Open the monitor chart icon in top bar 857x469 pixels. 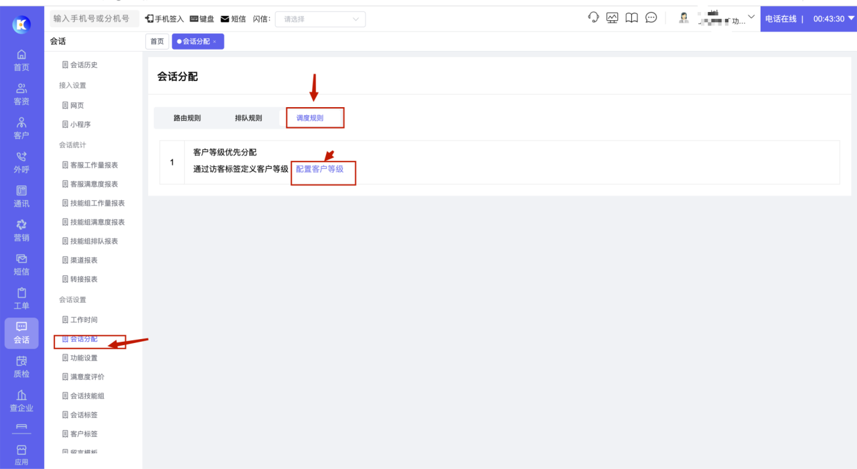coord(613,18)
